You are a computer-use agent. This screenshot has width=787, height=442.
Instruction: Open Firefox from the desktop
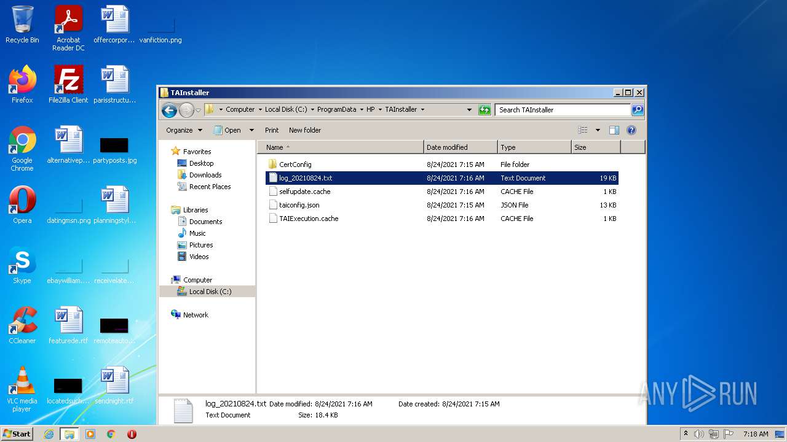22,85
